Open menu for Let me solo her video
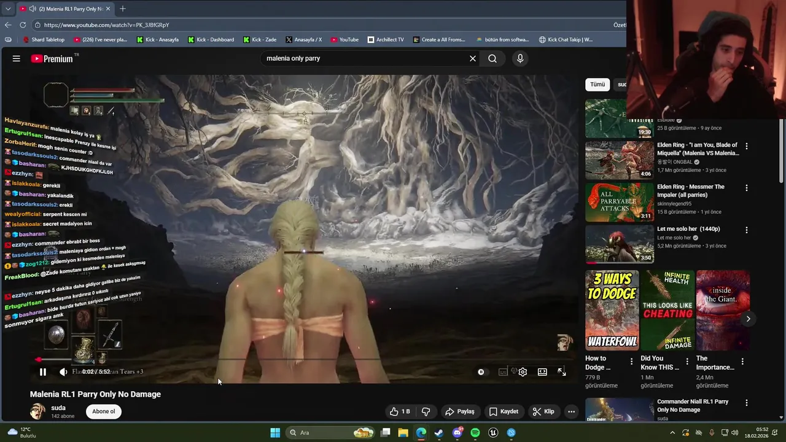The height and width of the screenshot is (442, 786). click(747, 230)
